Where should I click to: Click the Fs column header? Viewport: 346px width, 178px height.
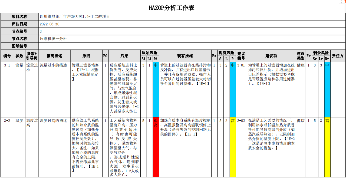point(214,56)
